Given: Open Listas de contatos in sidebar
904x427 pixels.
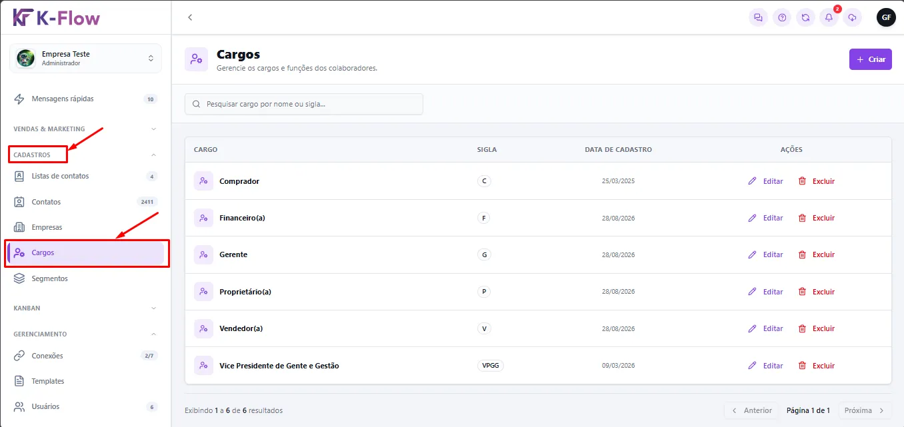Looking at the screenshot, I should click(x=85, y=177).
